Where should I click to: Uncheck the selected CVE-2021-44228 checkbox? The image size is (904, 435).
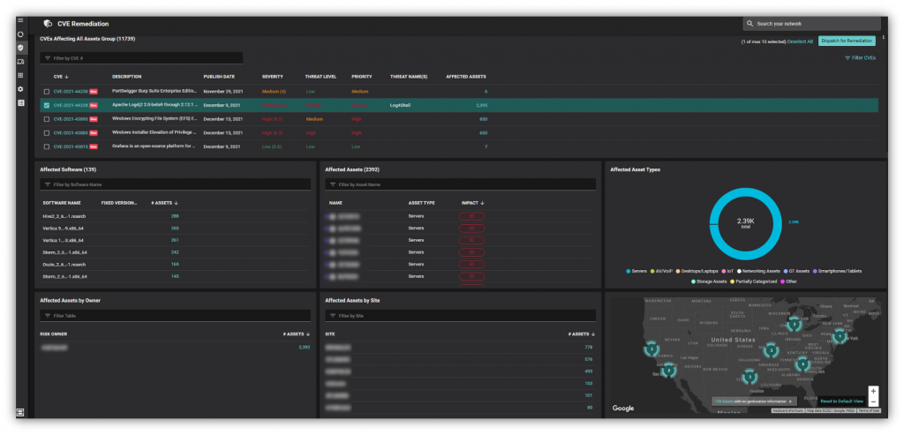[x=47, y=105]
